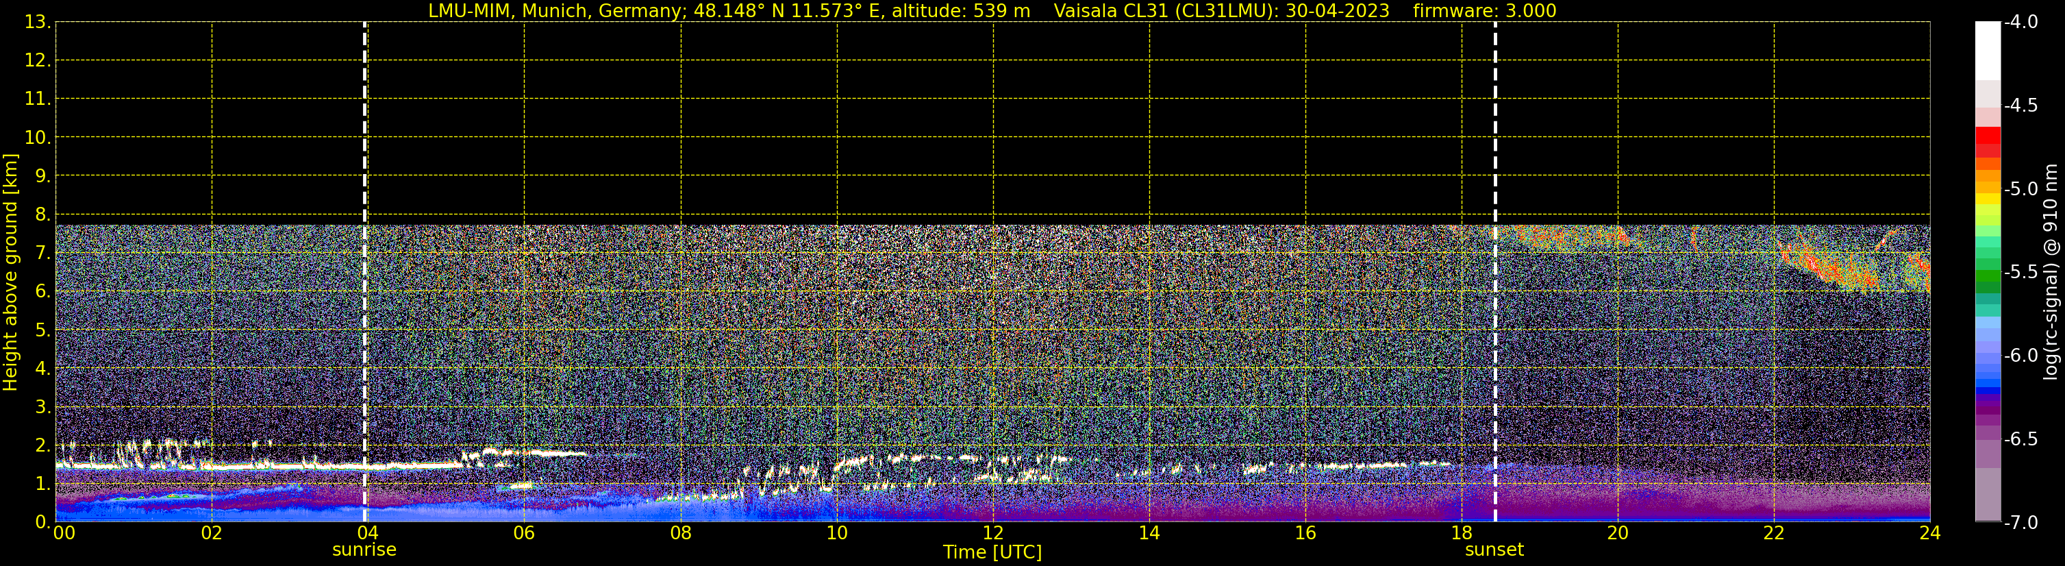Click the white cloud layer between 05 and 07 UTC
The height and width of the screenshot is (566, 2065).
[x=525, y=454]
